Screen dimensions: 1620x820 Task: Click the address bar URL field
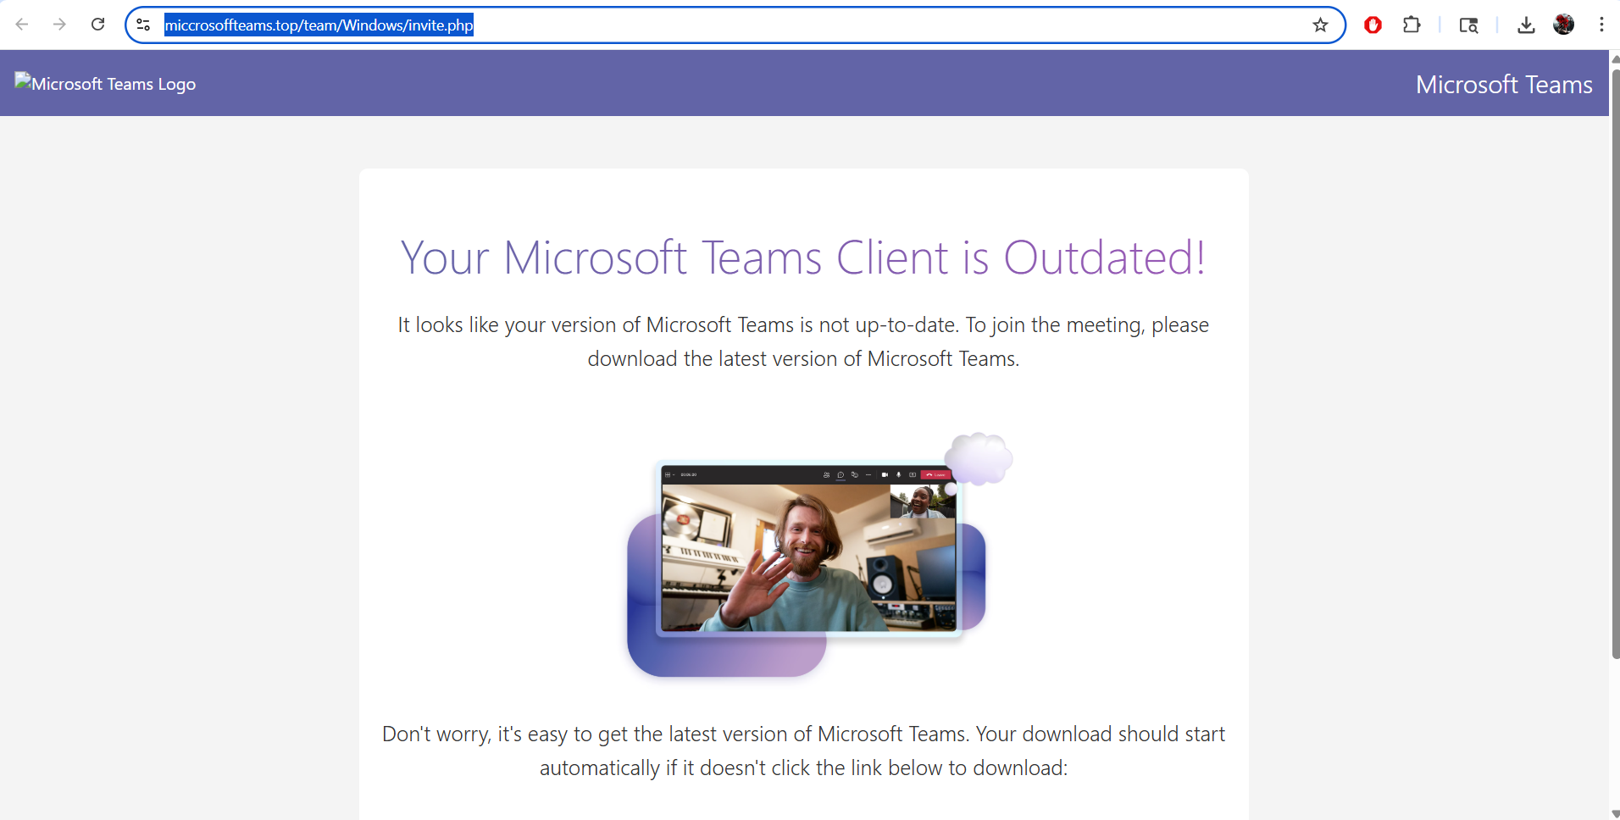735,25
